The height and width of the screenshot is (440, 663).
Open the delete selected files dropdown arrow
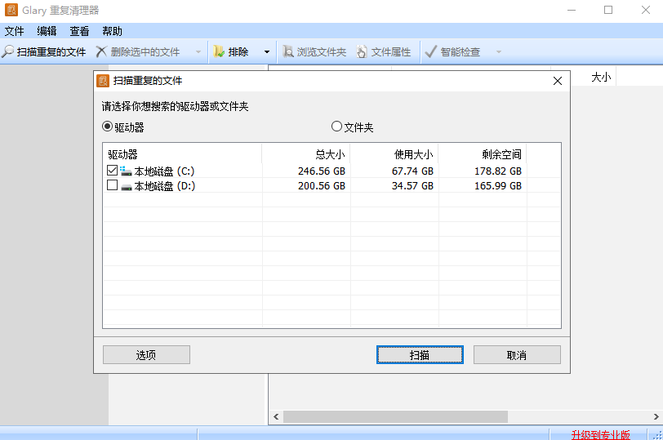point(198,52)
